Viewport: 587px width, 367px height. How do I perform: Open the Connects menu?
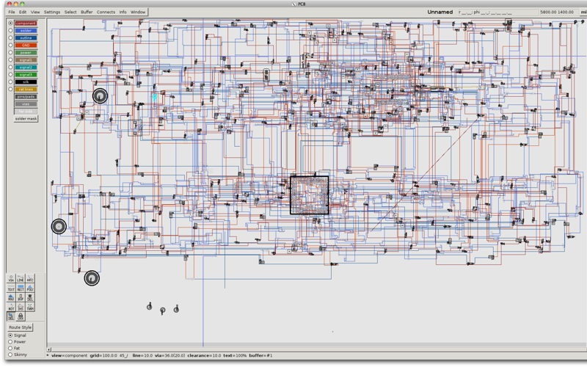coord(106,12)
